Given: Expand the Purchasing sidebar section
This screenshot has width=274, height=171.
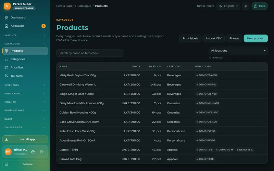Looking at the screenshot, I should (25, 93).
